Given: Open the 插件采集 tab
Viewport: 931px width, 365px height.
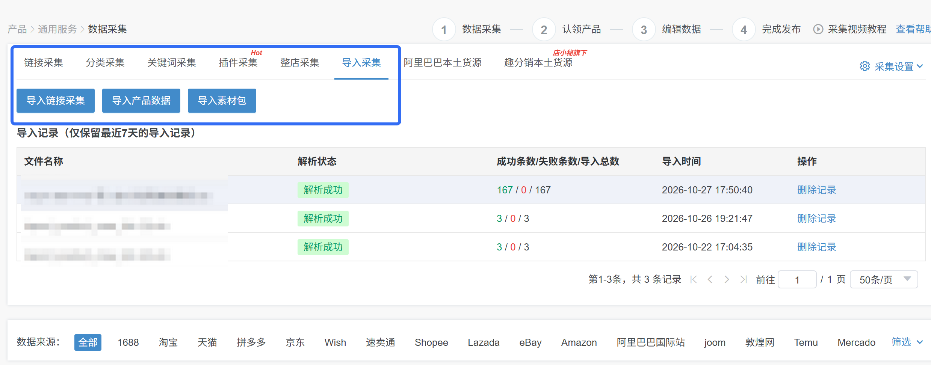Looking at the screenshot, I should [x=238, y=63].
